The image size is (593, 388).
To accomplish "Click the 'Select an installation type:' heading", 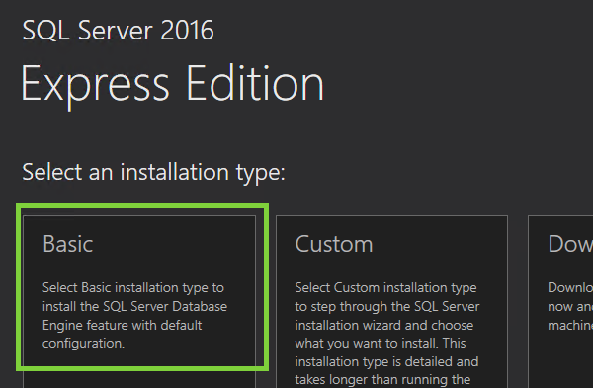I will [153, 172].
